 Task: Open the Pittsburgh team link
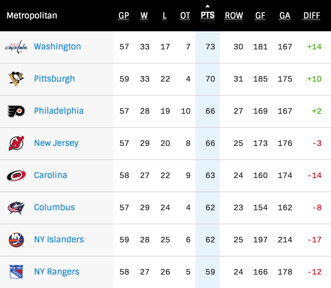click(54, 79)
